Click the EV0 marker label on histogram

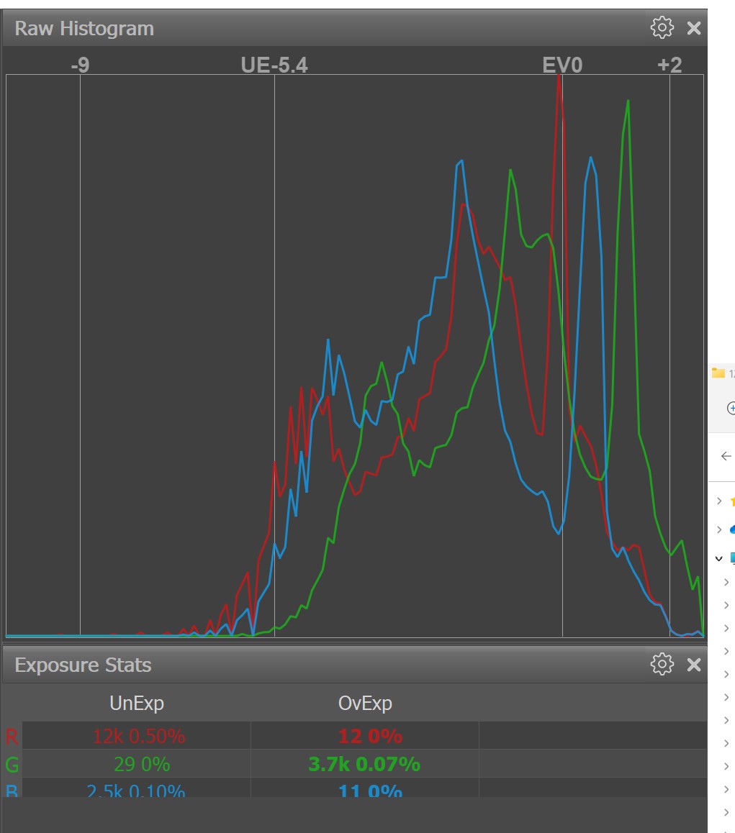pos(562,65)
